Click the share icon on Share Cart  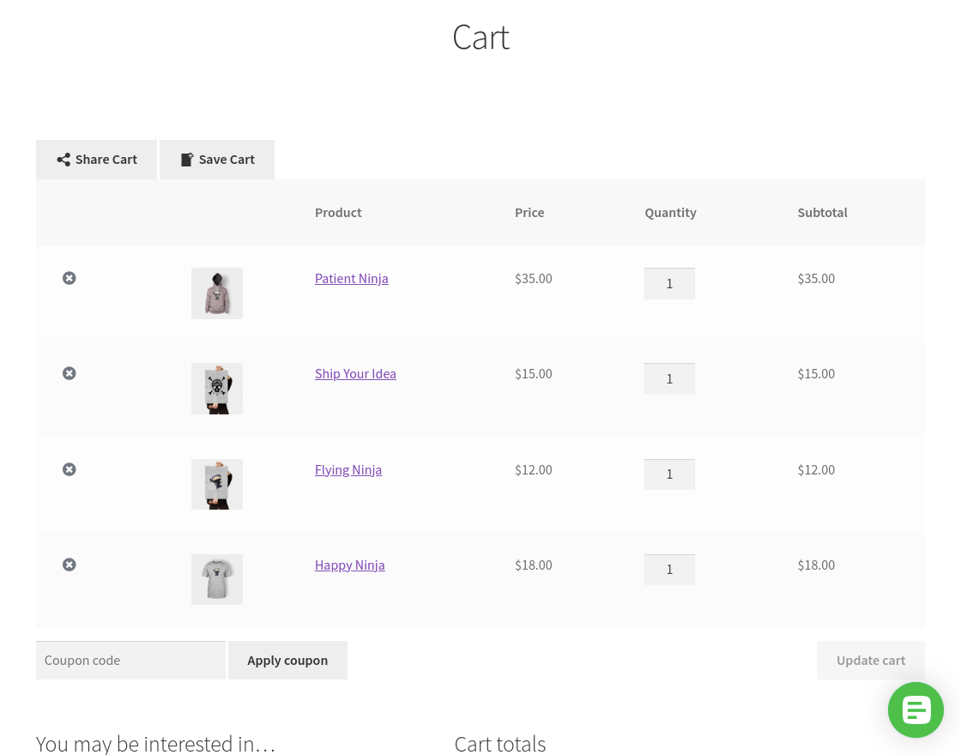[x=63, y=159]
